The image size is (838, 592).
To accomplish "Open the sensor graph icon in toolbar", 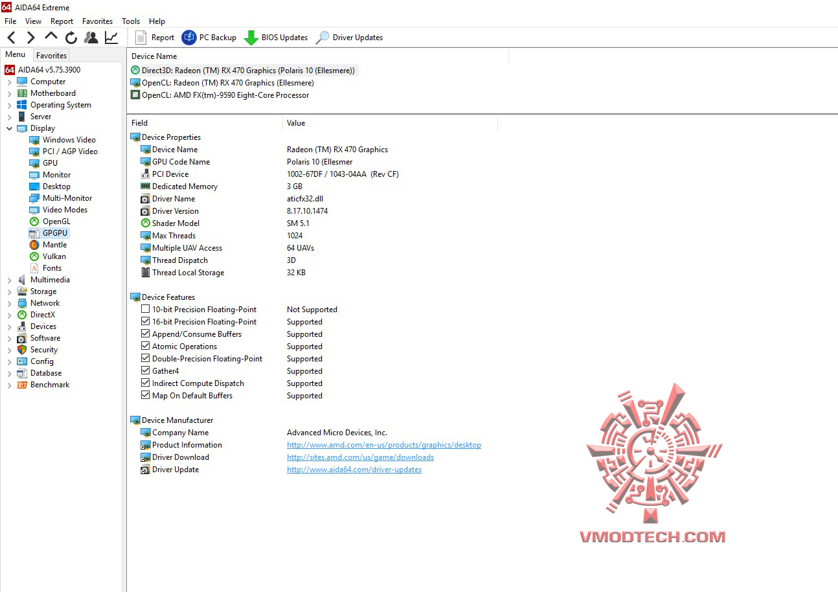I will tap(111, 38).
